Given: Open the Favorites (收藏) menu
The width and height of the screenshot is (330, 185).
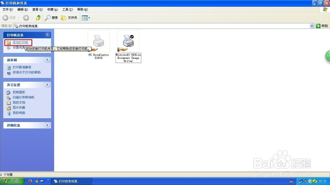Looking at the screenshot, I should point(52,10).
